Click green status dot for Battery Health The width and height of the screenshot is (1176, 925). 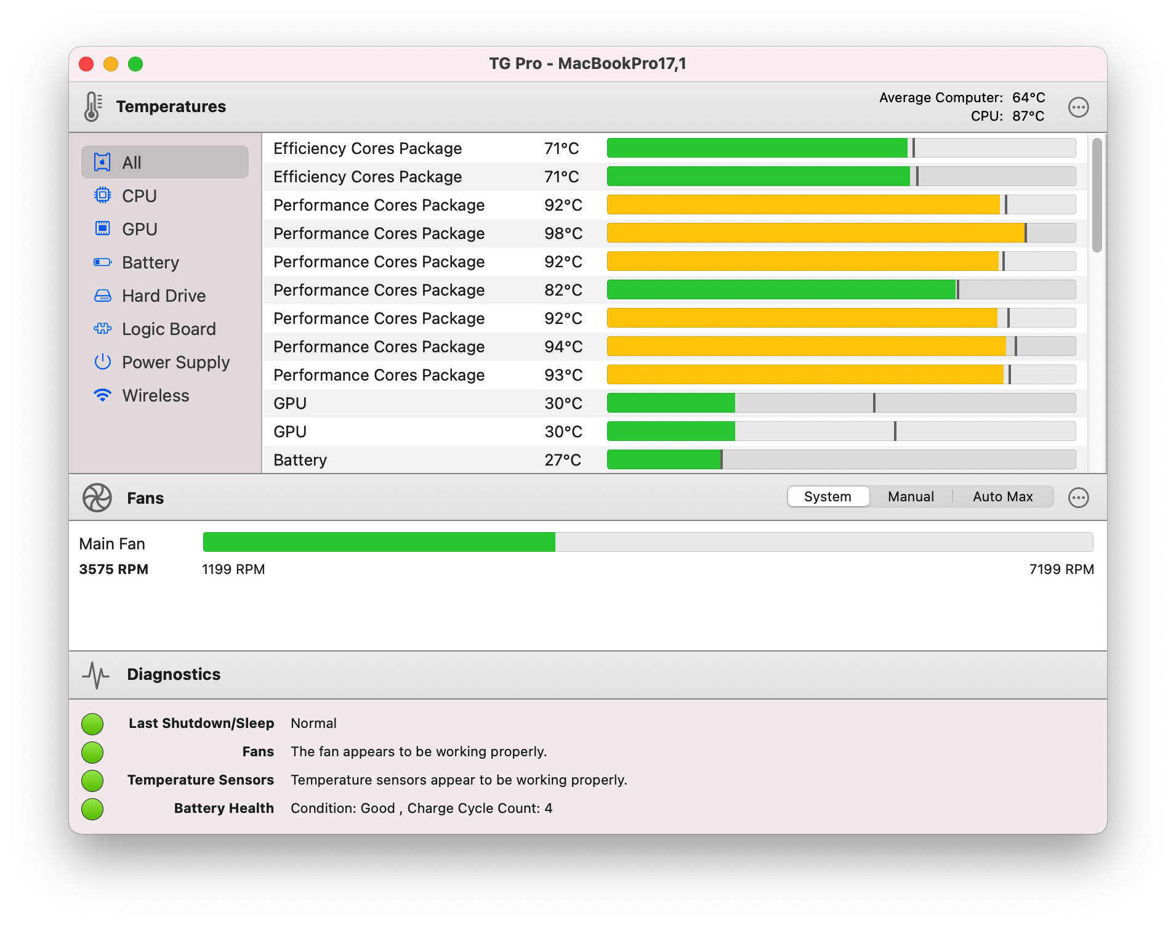tap(92, 809)
